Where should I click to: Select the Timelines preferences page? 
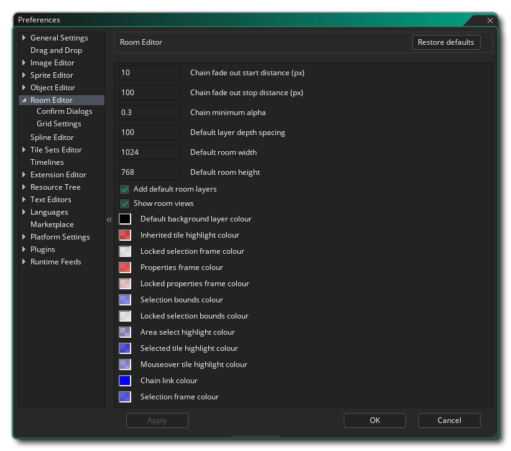click(46, 162)
